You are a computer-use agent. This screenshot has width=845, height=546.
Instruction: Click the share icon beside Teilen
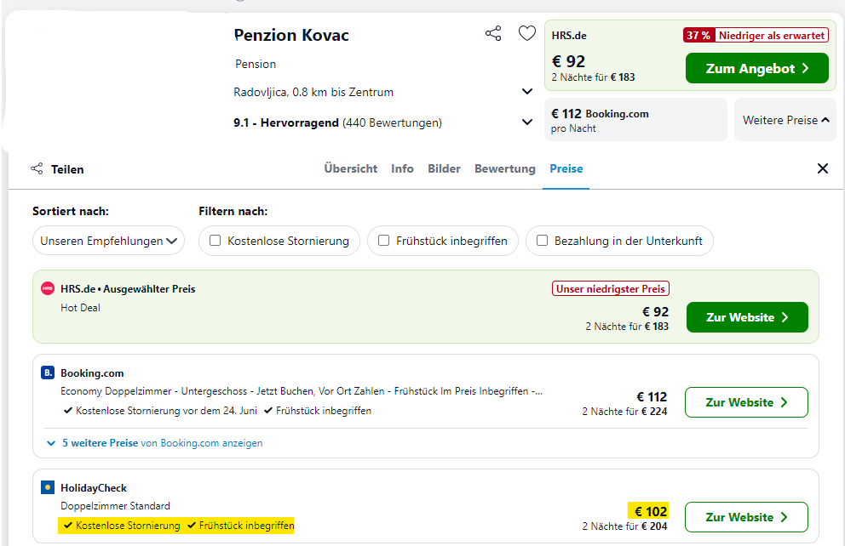pos(37,169)
